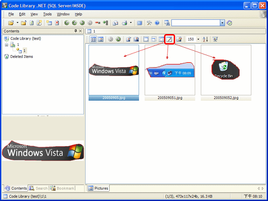Click the slideshow presentation icon
Image resolution: width=268 pixels, height=201 pixels.
pos(215,39)
